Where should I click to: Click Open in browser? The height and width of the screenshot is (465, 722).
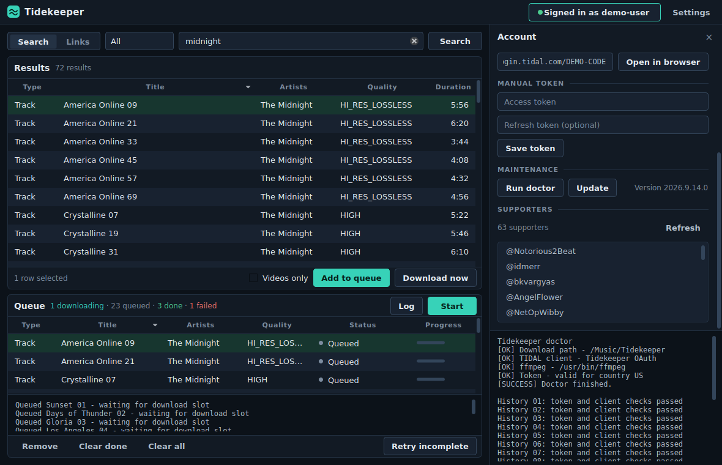663,62
